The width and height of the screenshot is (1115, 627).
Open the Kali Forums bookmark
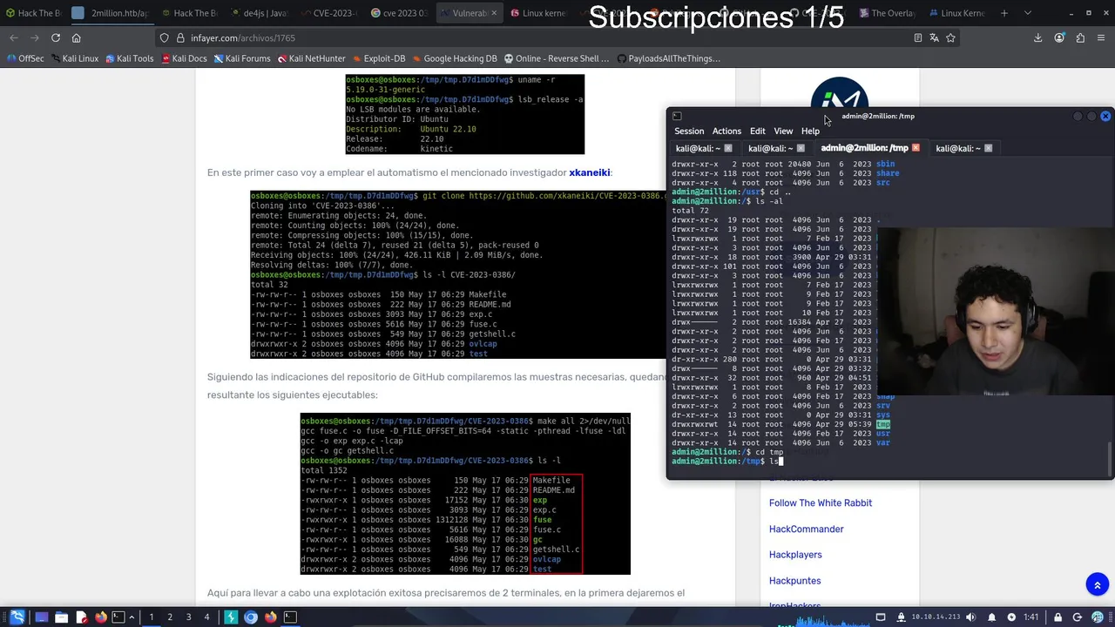click(x=241, y=58)
